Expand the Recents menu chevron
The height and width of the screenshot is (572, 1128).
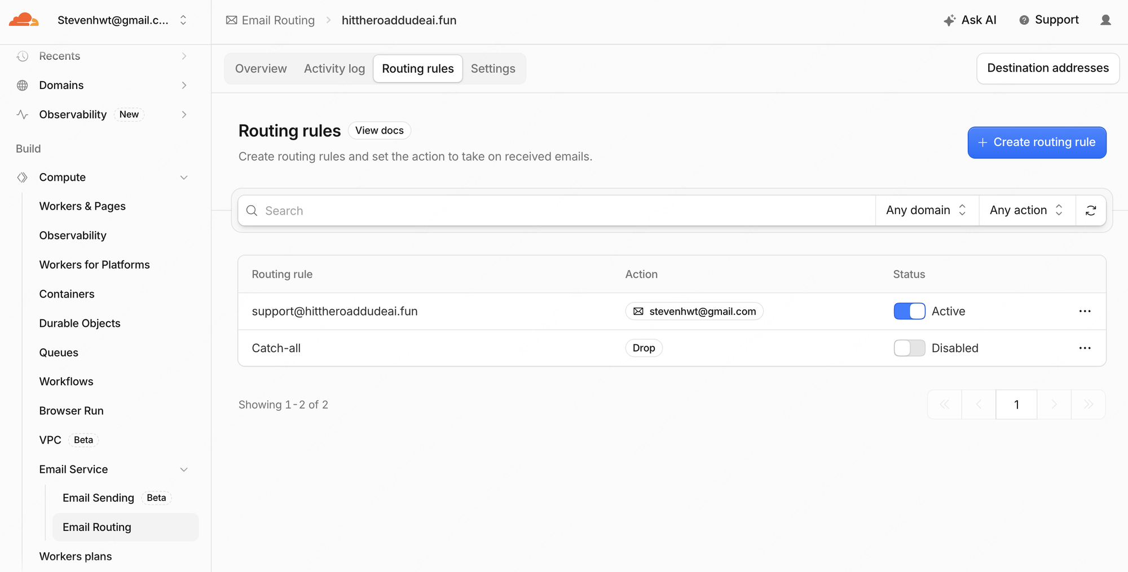click(184, 56)
